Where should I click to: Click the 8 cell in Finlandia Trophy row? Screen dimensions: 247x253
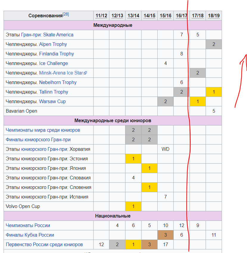coord(181,54)
